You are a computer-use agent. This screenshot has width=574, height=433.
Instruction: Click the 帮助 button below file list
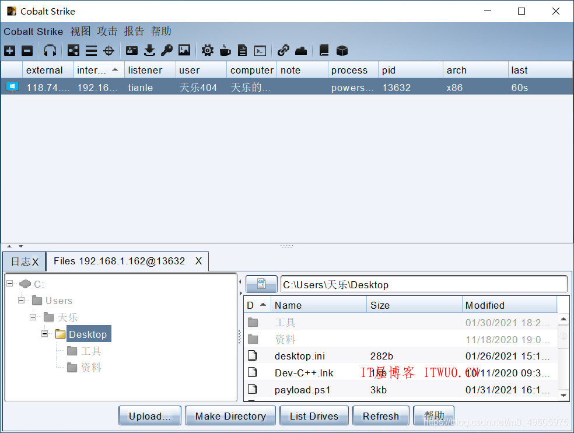[x=434, y=415]
